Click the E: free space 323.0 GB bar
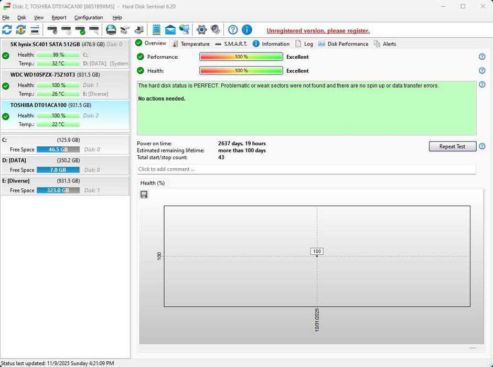Viewport: 493px width, 367px height. [x=58, y=190]
